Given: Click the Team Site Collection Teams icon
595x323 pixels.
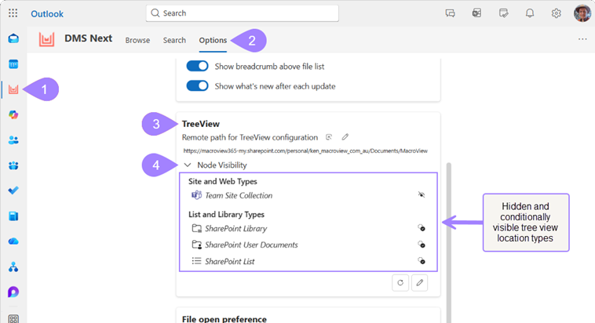Looking at the screenshot, I should point(196,195).
